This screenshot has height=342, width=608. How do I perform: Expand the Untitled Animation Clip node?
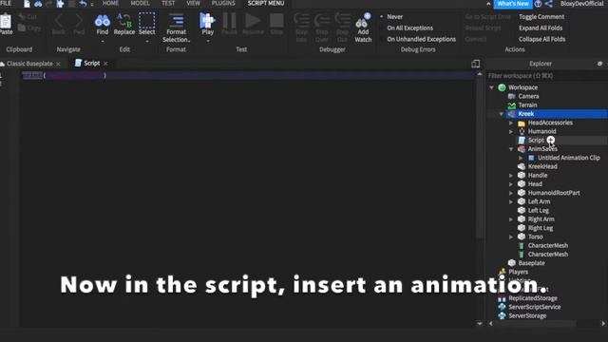[521, 159]
